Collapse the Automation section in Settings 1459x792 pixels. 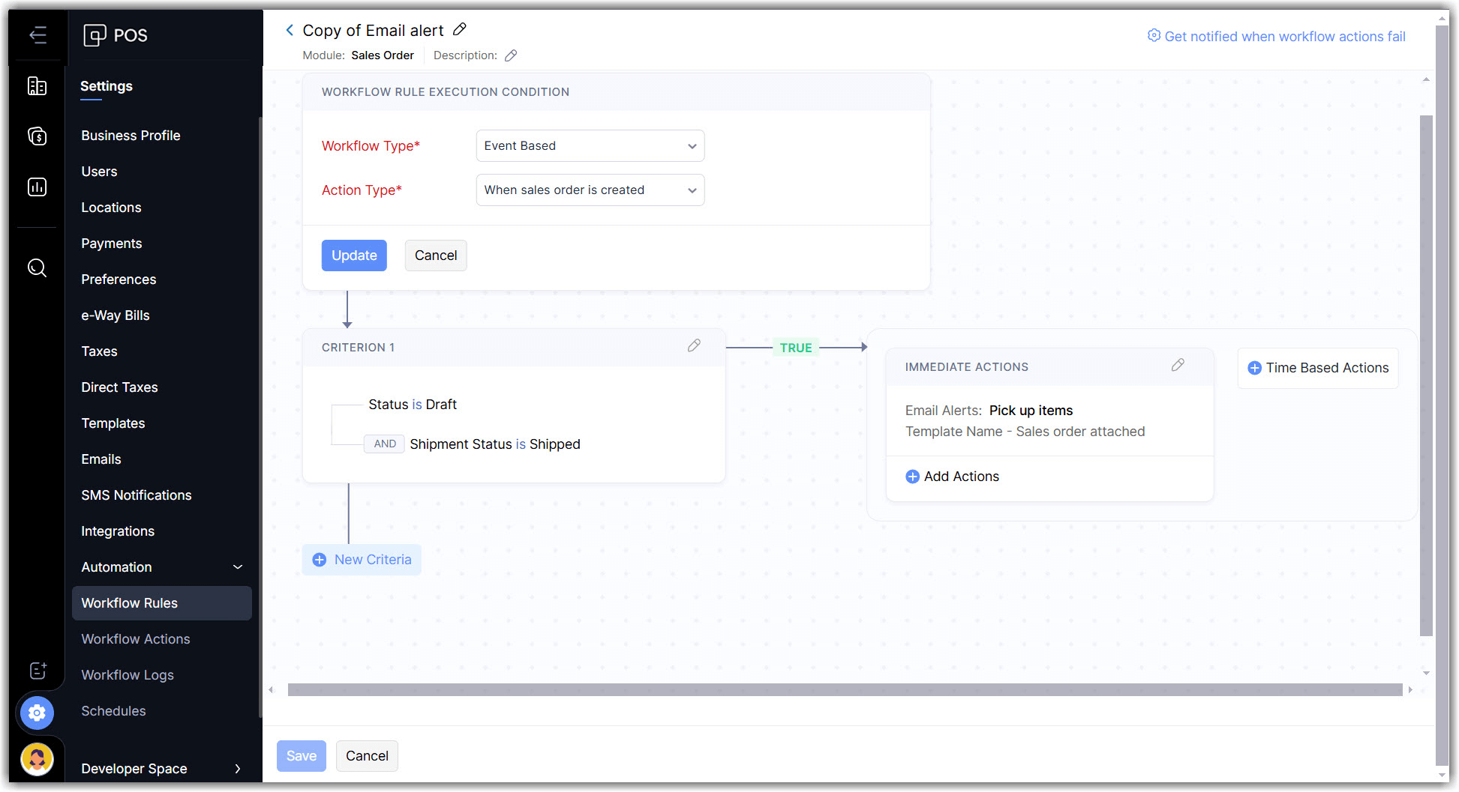238,567
